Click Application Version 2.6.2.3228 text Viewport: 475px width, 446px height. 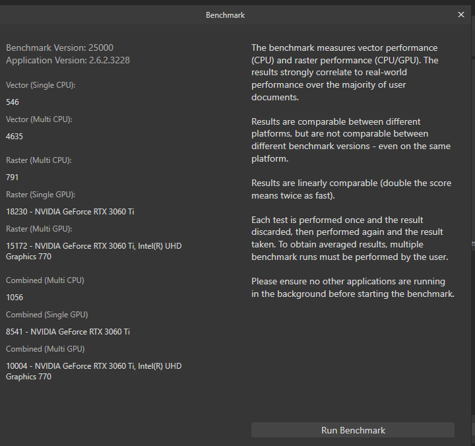click(68, 60)
